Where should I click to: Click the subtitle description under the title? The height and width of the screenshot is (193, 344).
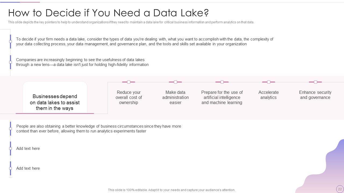point(131,22)
